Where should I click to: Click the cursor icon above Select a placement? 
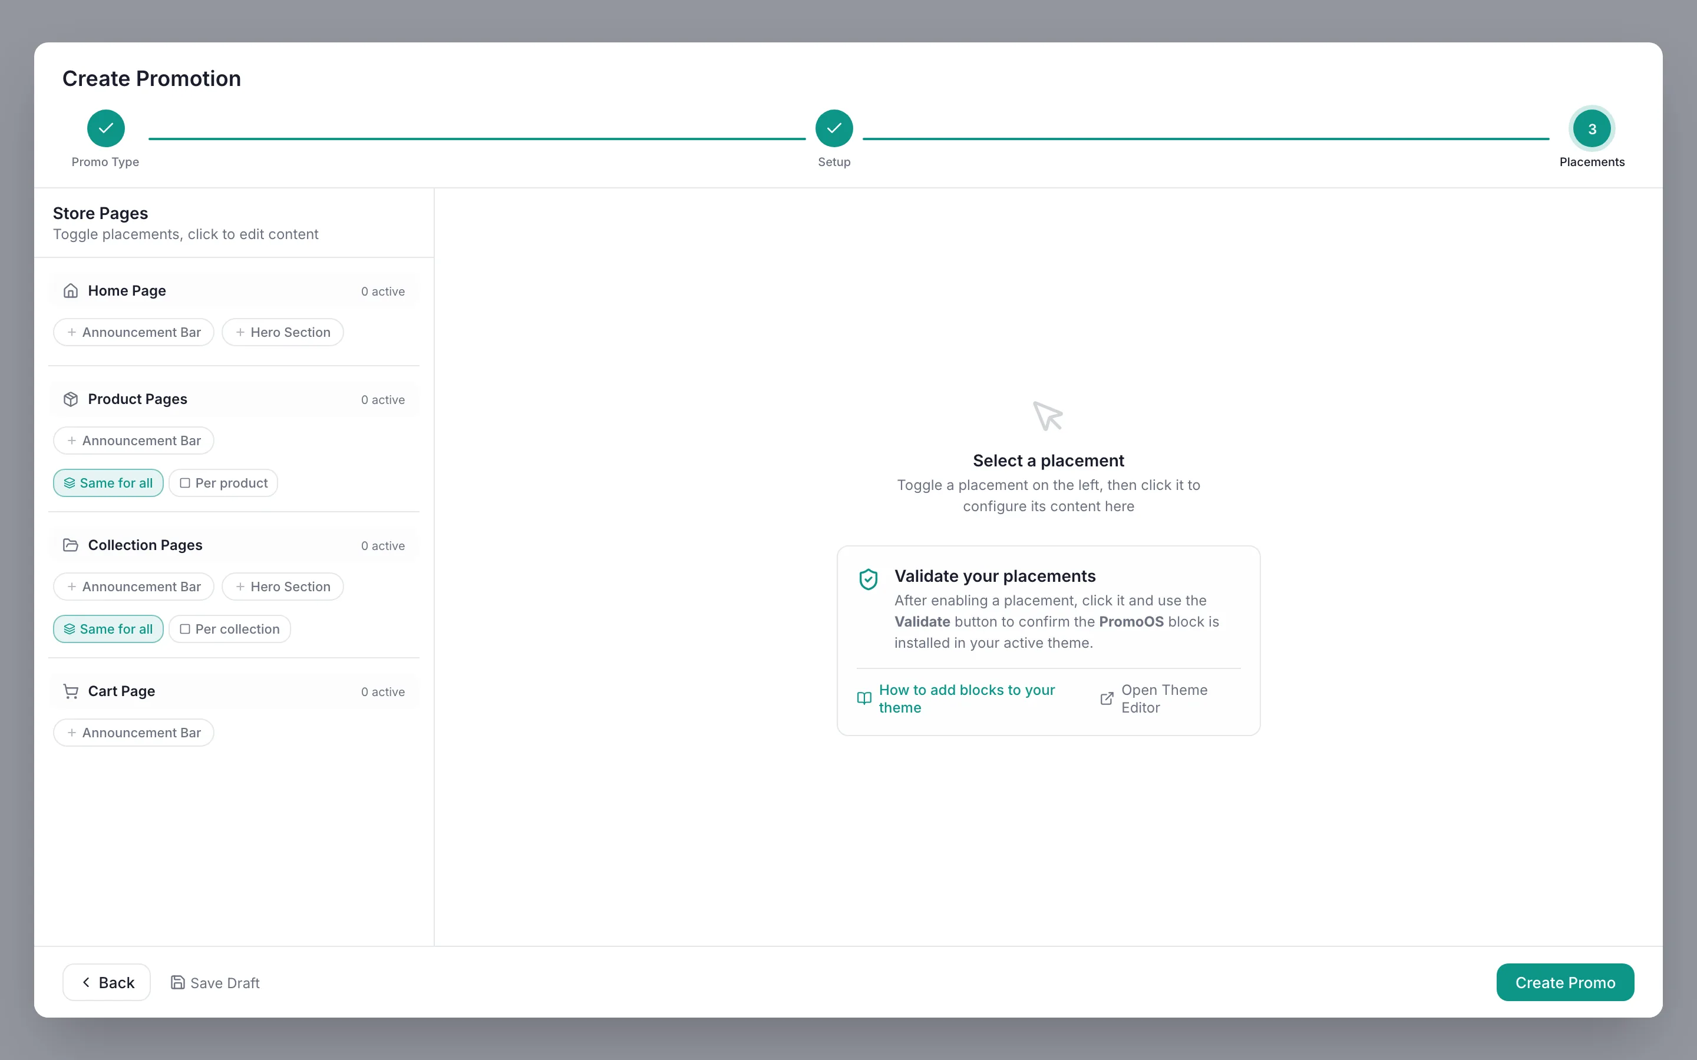click(x=1048, y=416)
